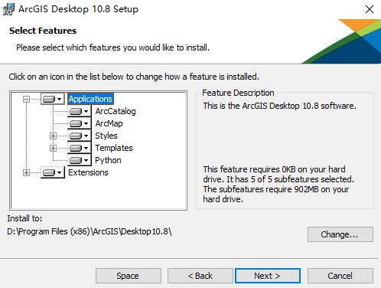Open the Python install-state drive icon dropdown
The height and width of the screenshot is (288, 381).
tap(79, 160)
